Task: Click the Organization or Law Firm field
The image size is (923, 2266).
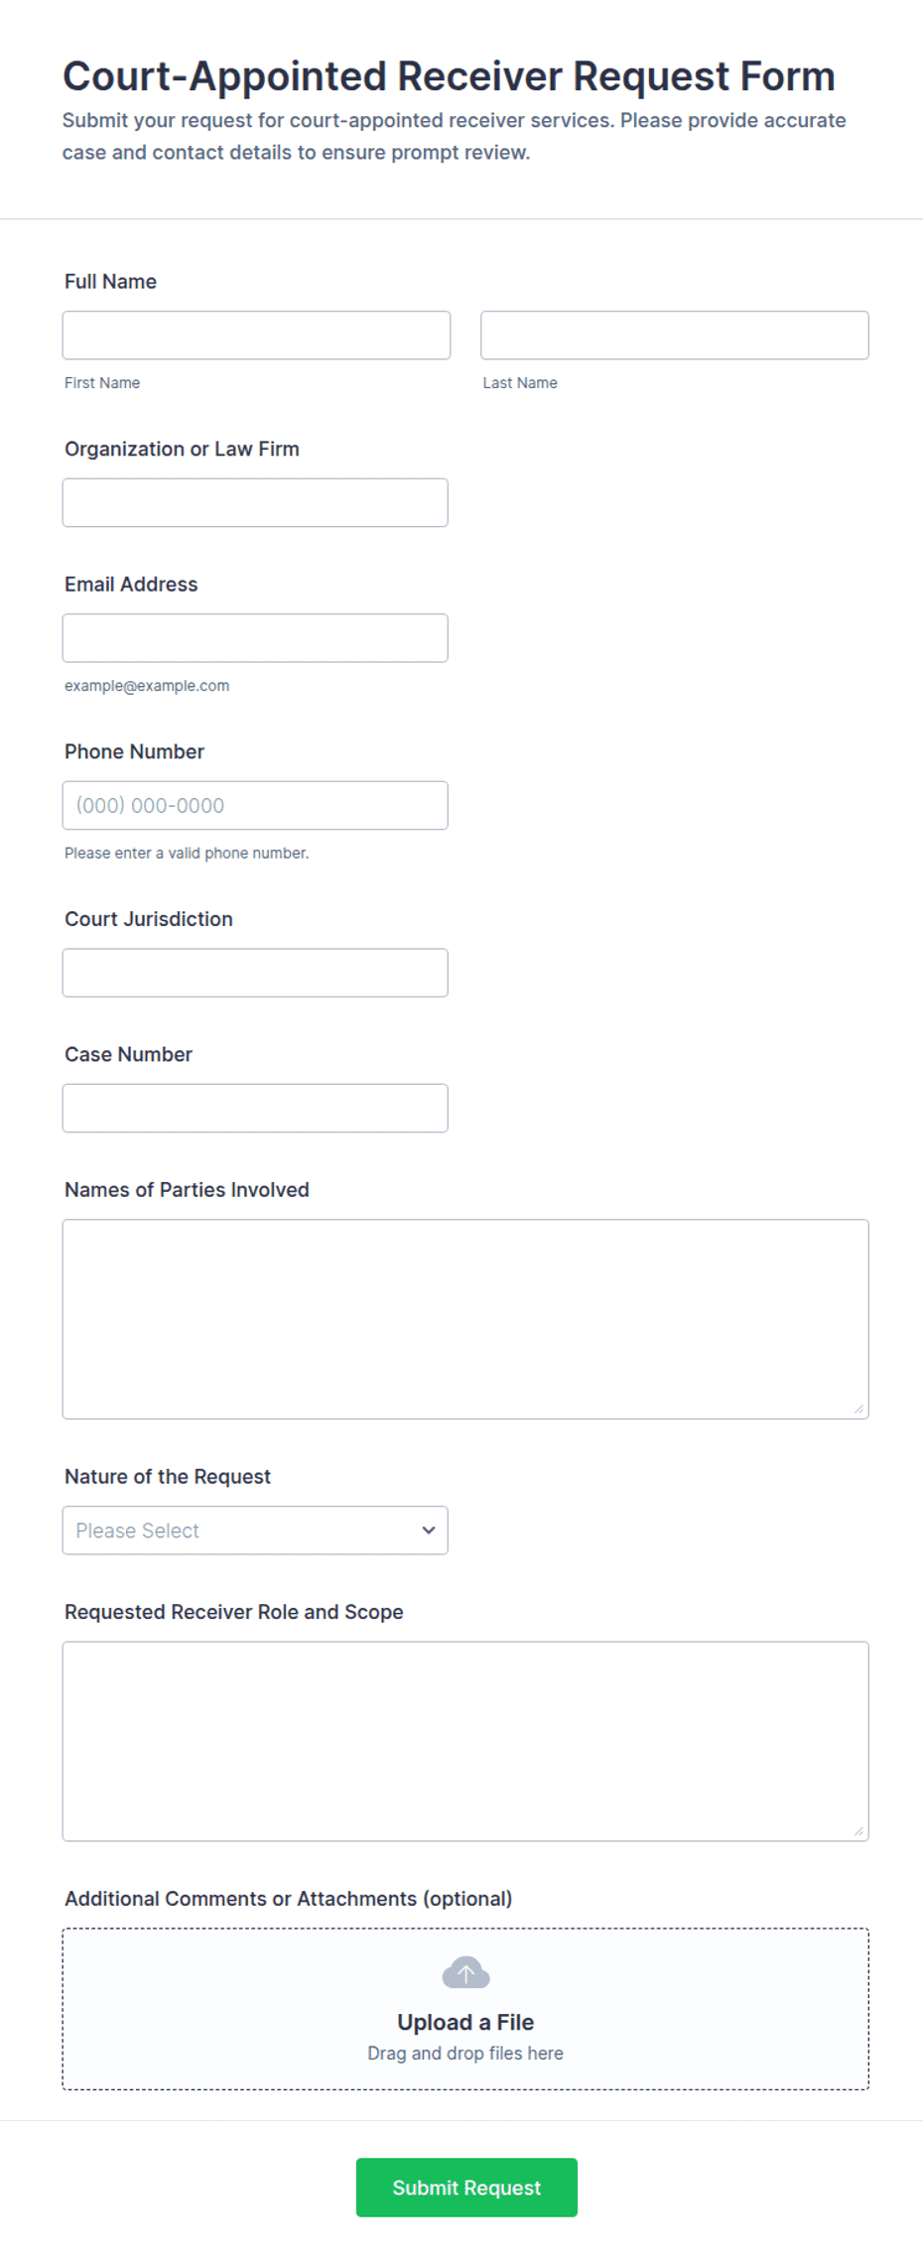Action: point(255,502)
